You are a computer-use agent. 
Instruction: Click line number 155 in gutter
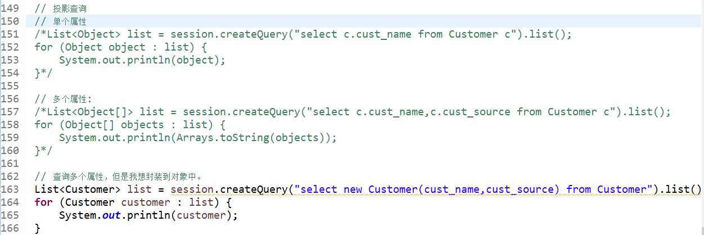[x=10, y=86]
